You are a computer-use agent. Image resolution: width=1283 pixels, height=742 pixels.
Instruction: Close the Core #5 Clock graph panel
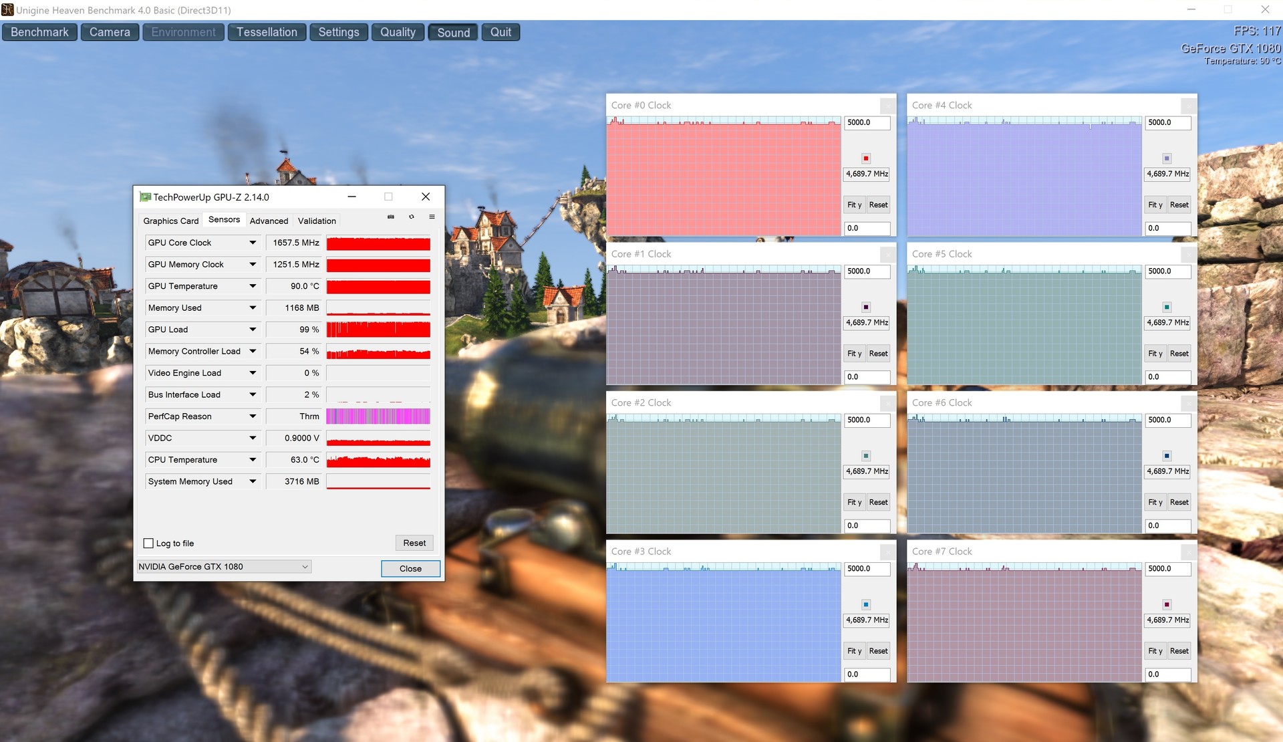(x=1188, y=255)
